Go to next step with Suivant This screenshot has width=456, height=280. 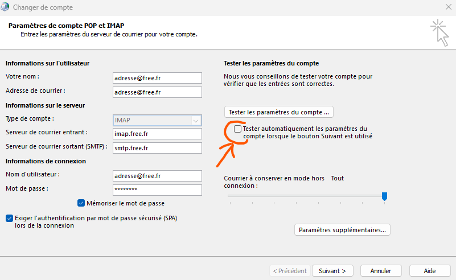pyautogui.click(x=332, y=271)
